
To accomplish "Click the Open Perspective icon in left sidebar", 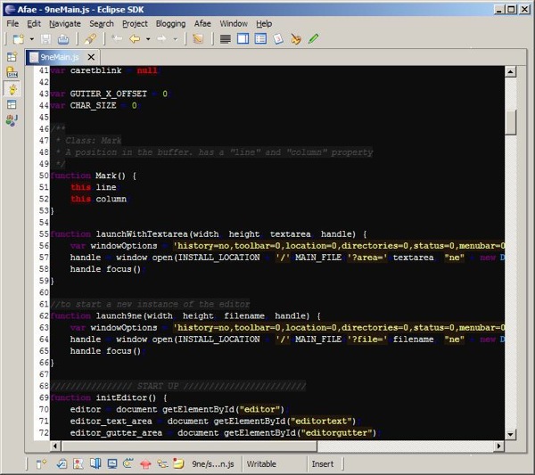I will point(12,57).
